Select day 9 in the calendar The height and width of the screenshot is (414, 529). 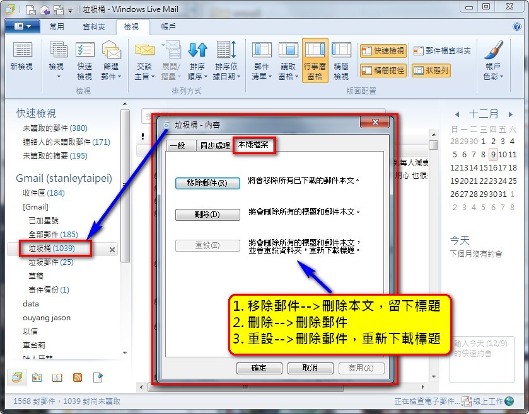coord(493,154)
